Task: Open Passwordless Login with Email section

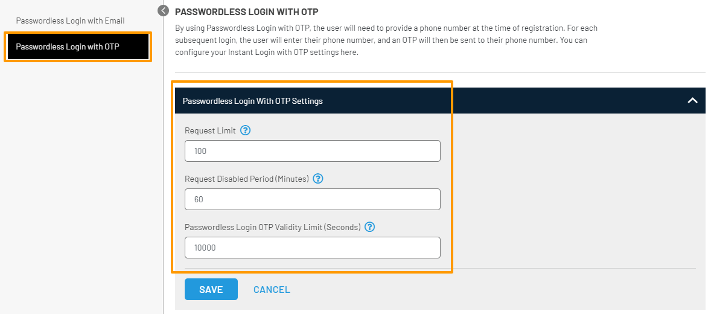Action: tap(70, 21)
